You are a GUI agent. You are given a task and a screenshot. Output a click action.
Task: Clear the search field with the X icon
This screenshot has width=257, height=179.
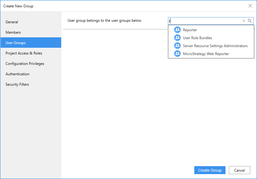244,21
